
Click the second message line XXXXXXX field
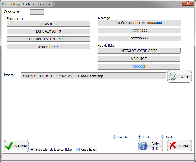[139, 31]
